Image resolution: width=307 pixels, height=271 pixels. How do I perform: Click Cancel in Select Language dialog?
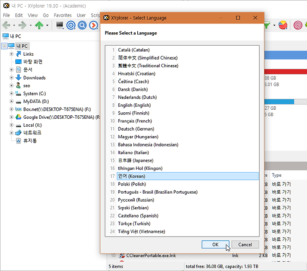[245, 245]
